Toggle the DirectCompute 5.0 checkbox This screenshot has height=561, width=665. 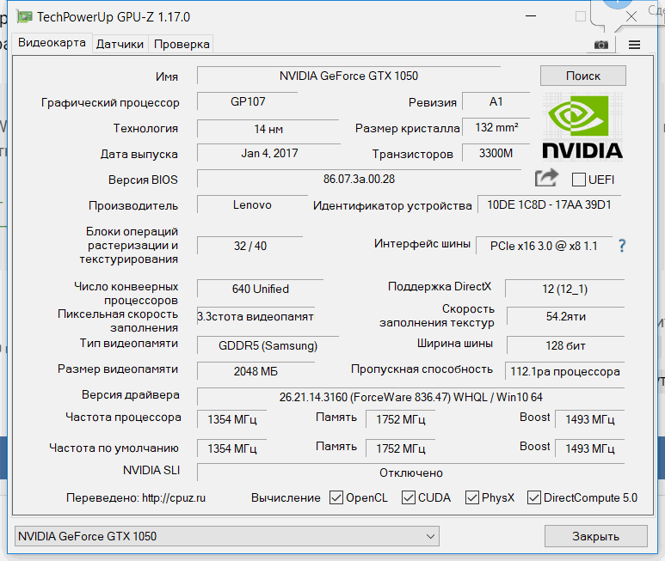534,497
